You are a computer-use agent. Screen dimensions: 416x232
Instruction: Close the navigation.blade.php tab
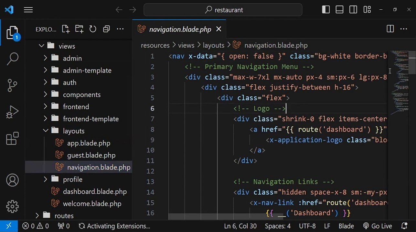pos(219,29)
